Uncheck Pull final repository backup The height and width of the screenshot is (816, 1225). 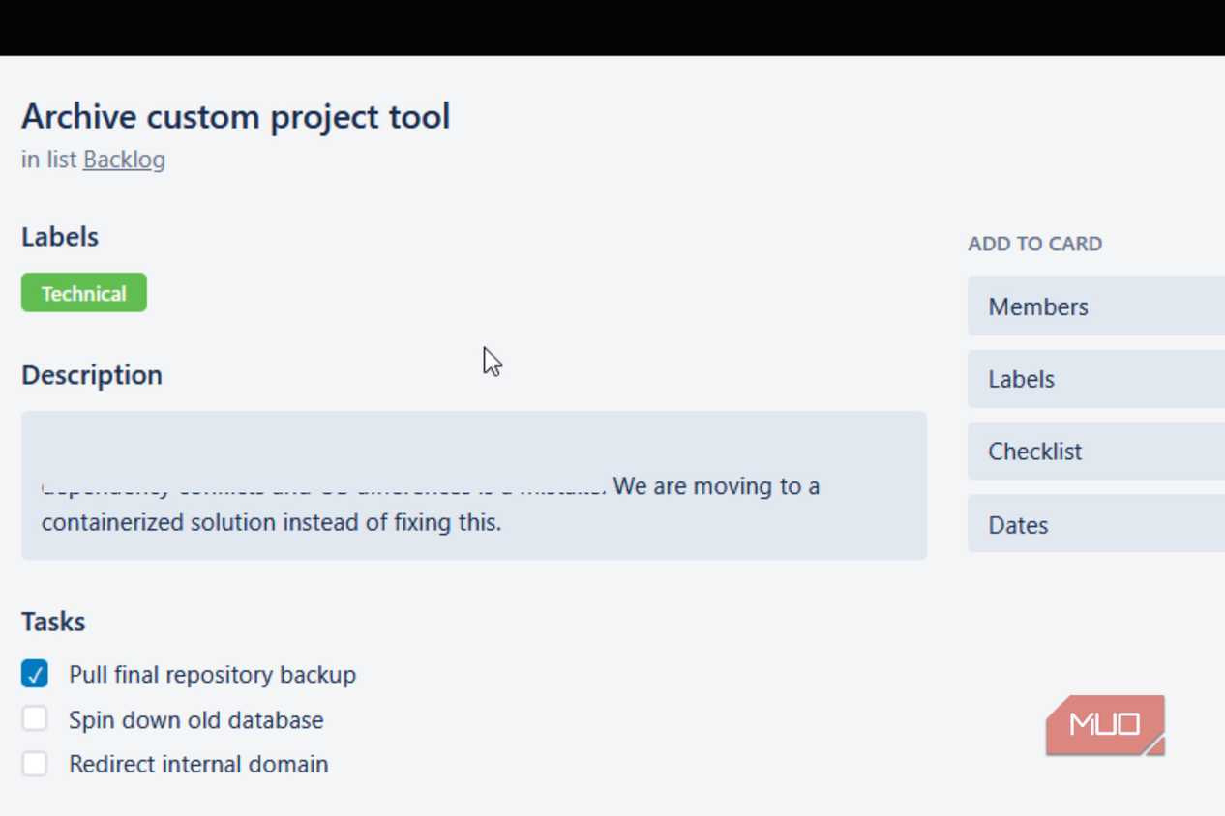(x=35, y=674)
